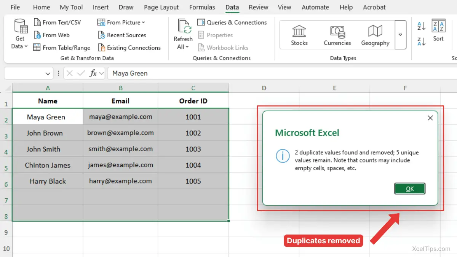Viewport: 457px width, 257px height.
Task: Click the Refresh All icon
Action: pos(184,26)
